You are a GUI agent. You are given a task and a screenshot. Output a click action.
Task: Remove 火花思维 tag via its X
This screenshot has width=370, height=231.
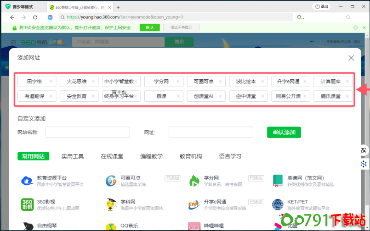[x=93, y=82]
